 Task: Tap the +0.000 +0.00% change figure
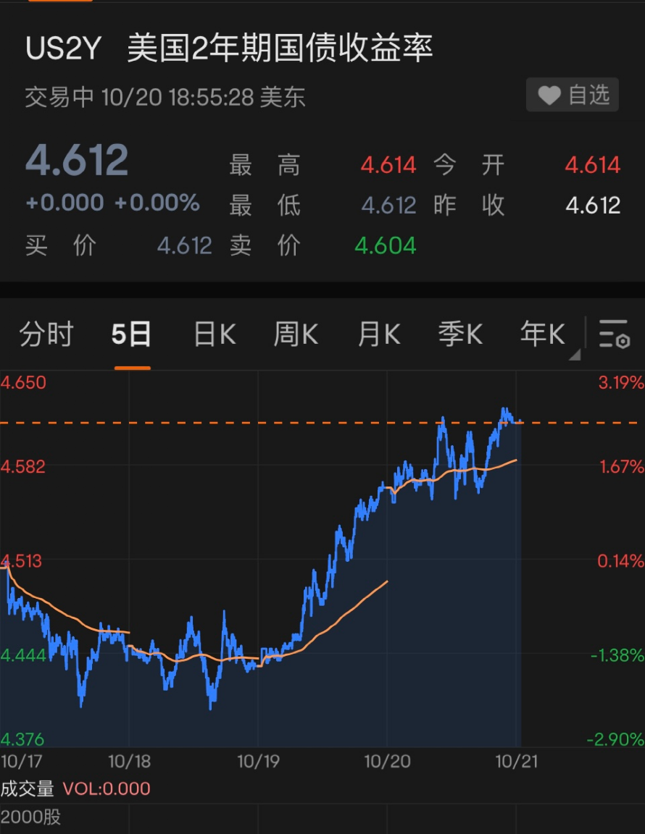(x=113, y=203)
